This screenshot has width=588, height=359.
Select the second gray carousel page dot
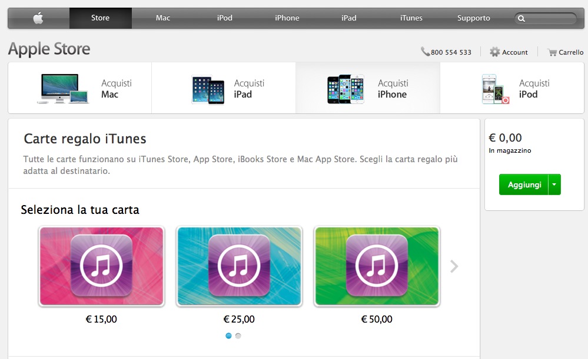point(238,335)
